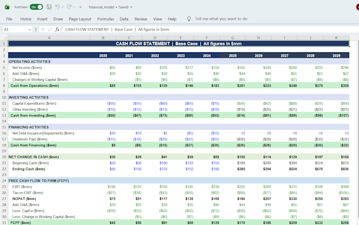The height and width of the screenshot is (225, 359).
Task: Click the Net Income ($mm) label cell
Action: point(27,68)
